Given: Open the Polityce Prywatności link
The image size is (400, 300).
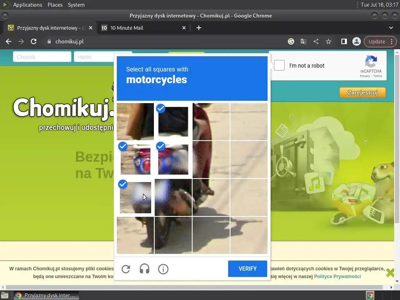Looking at the screenshot, I should (337, 277).
